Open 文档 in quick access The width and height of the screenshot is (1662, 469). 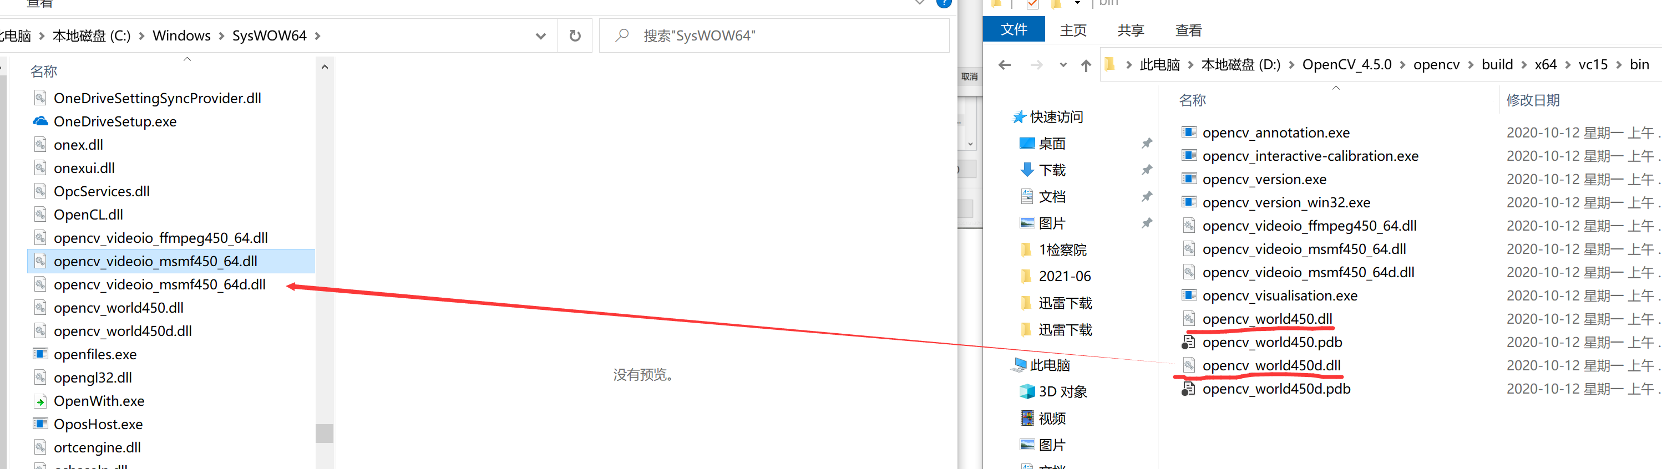1052,196
